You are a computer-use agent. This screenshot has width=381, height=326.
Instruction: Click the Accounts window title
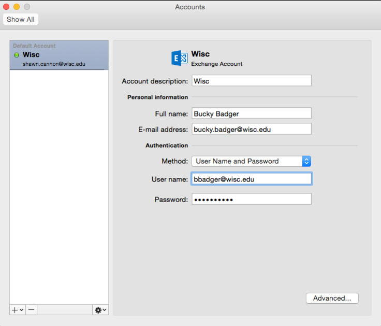tap(190, 7)
